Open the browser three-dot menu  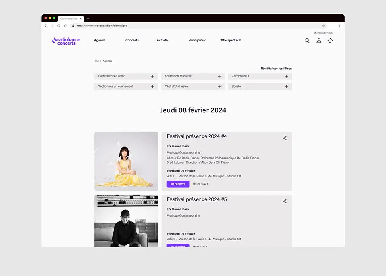coord(339,26)
